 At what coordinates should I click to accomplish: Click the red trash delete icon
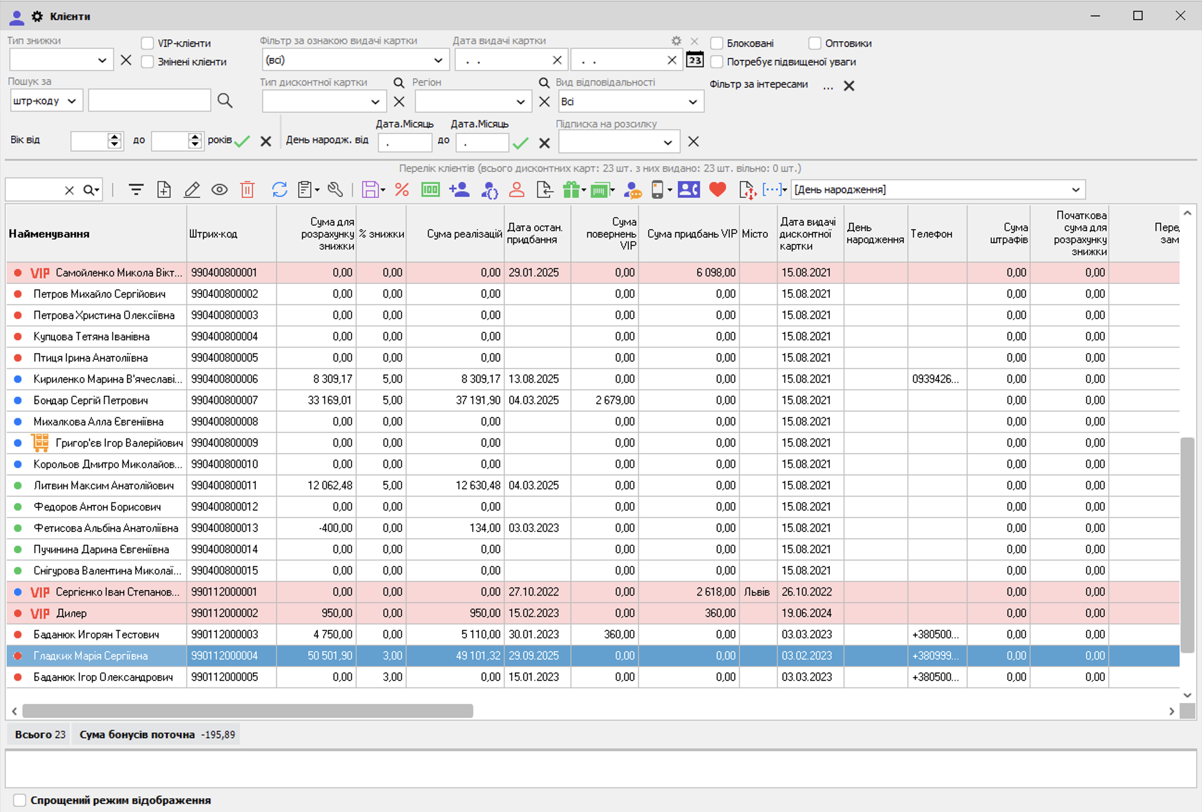pyautogui.click(x=247, y=190)
